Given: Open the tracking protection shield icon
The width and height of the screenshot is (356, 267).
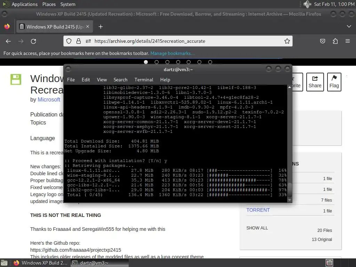Looking at the screenshot, I should pyautogui.click(x=69, y=41).
